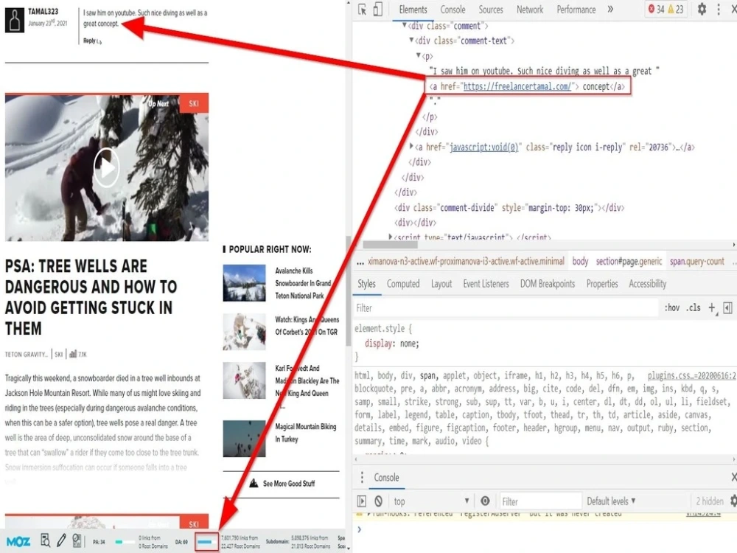
Task: Collapse the div class comment node
Action: (x=404, y=25)
